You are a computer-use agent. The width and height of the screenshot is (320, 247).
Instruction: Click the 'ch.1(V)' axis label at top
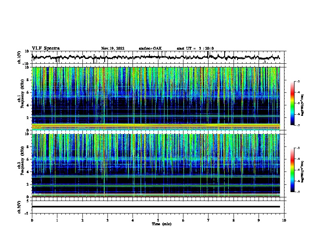[x=19, y=57]
